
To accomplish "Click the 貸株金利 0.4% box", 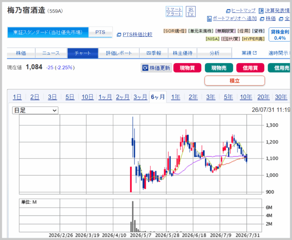I will (x=279, y=34).
